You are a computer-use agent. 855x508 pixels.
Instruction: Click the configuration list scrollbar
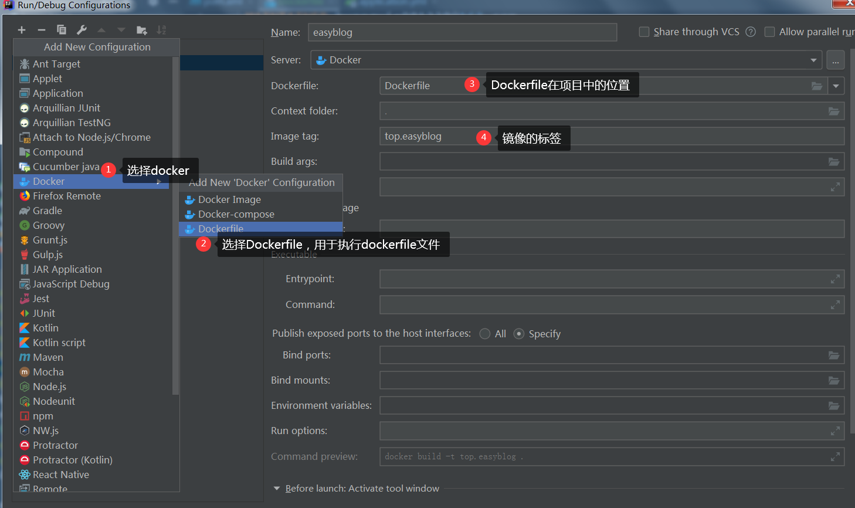175,225
